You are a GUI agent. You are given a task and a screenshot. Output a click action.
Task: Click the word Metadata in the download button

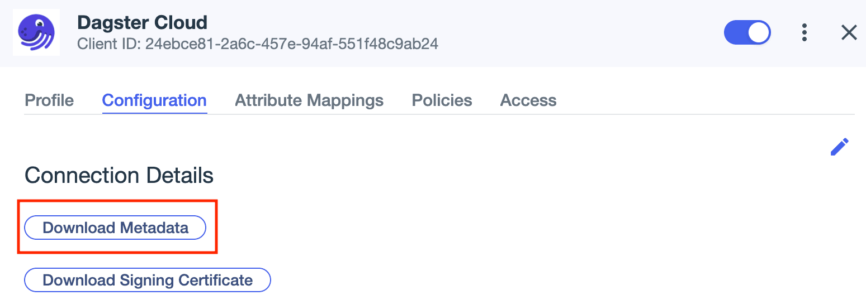154,228
